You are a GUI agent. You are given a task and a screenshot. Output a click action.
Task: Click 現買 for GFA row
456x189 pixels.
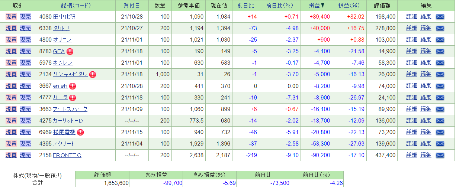(11, 51)
